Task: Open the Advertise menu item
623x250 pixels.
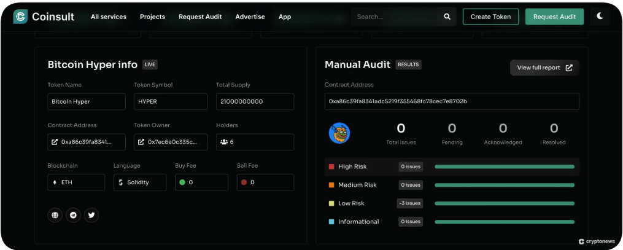Action: (250, 17)
